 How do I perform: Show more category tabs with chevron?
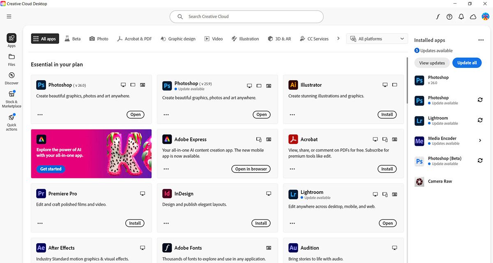pyautogui.click(x=338, y=39)
